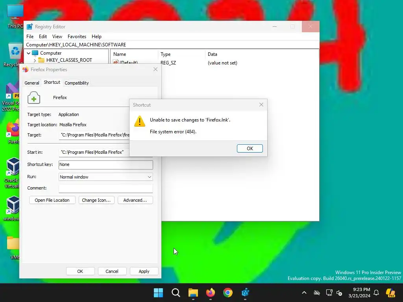Click the muted volume tray icon

pyautogui.click(x=339, y=293)
